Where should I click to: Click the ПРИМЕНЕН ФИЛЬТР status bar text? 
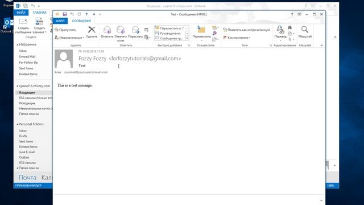click(28, 186)
